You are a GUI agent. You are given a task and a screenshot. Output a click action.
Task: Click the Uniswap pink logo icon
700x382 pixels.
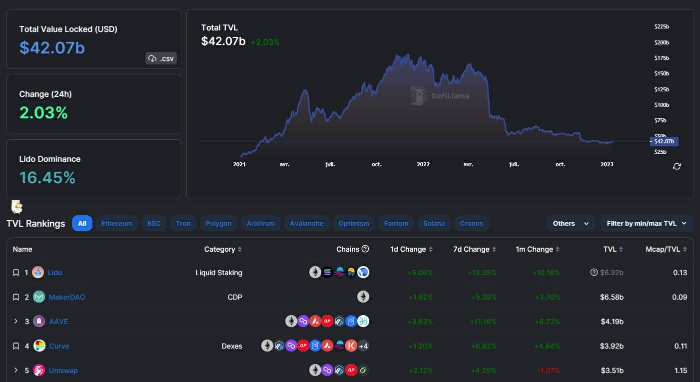39,371
